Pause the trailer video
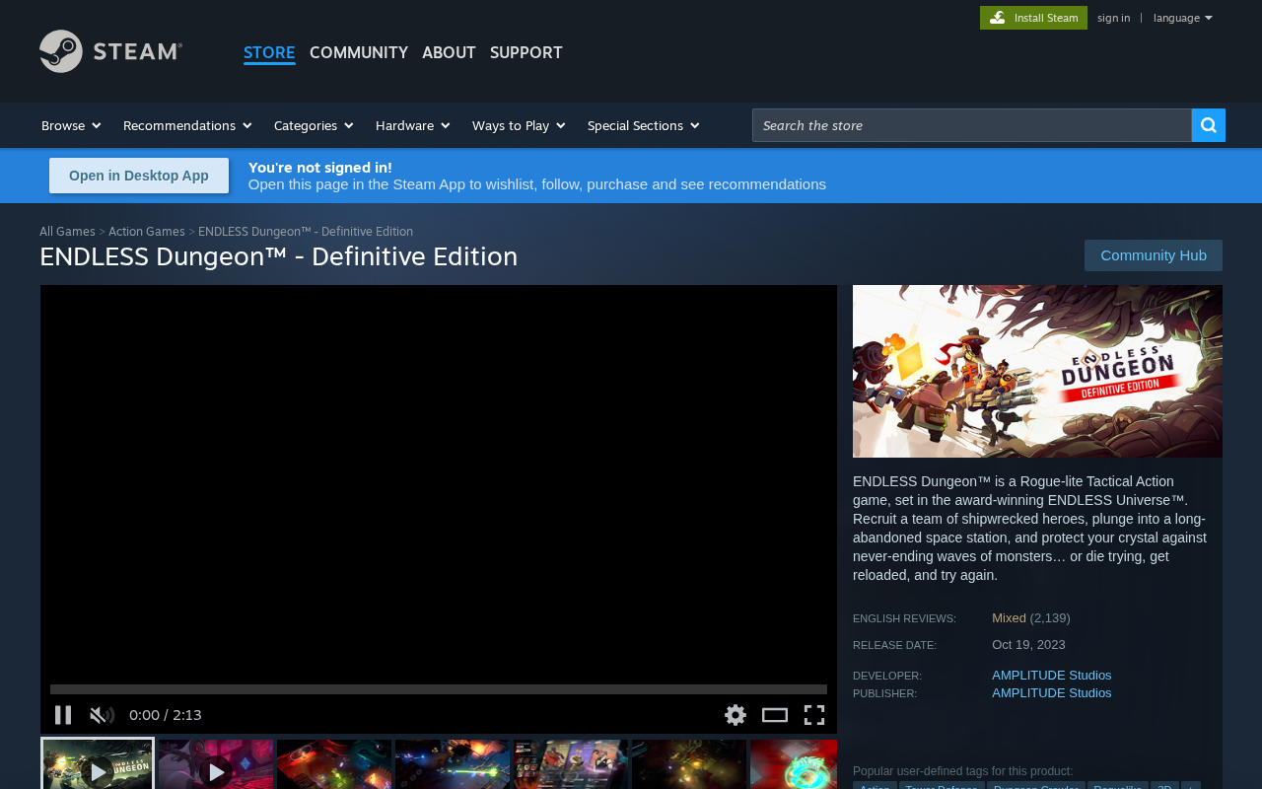 (x=63, y=715)
